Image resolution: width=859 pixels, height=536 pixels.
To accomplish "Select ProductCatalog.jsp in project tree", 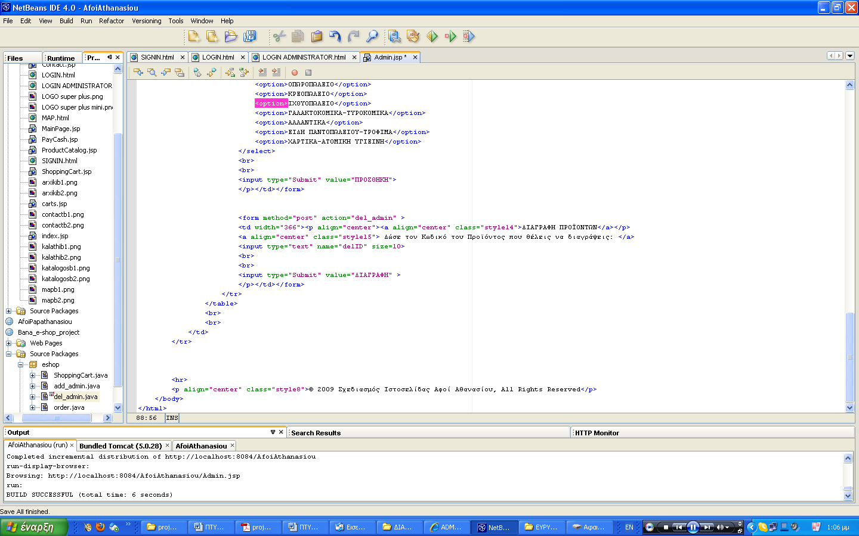I will click(x=69, y=150).
